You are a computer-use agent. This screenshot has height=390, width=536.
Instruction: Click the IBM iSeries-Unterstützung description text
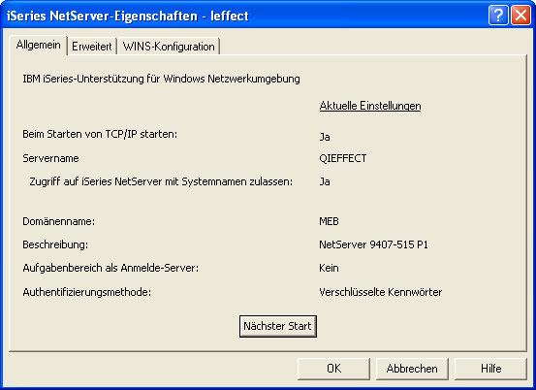pos(161,79)
